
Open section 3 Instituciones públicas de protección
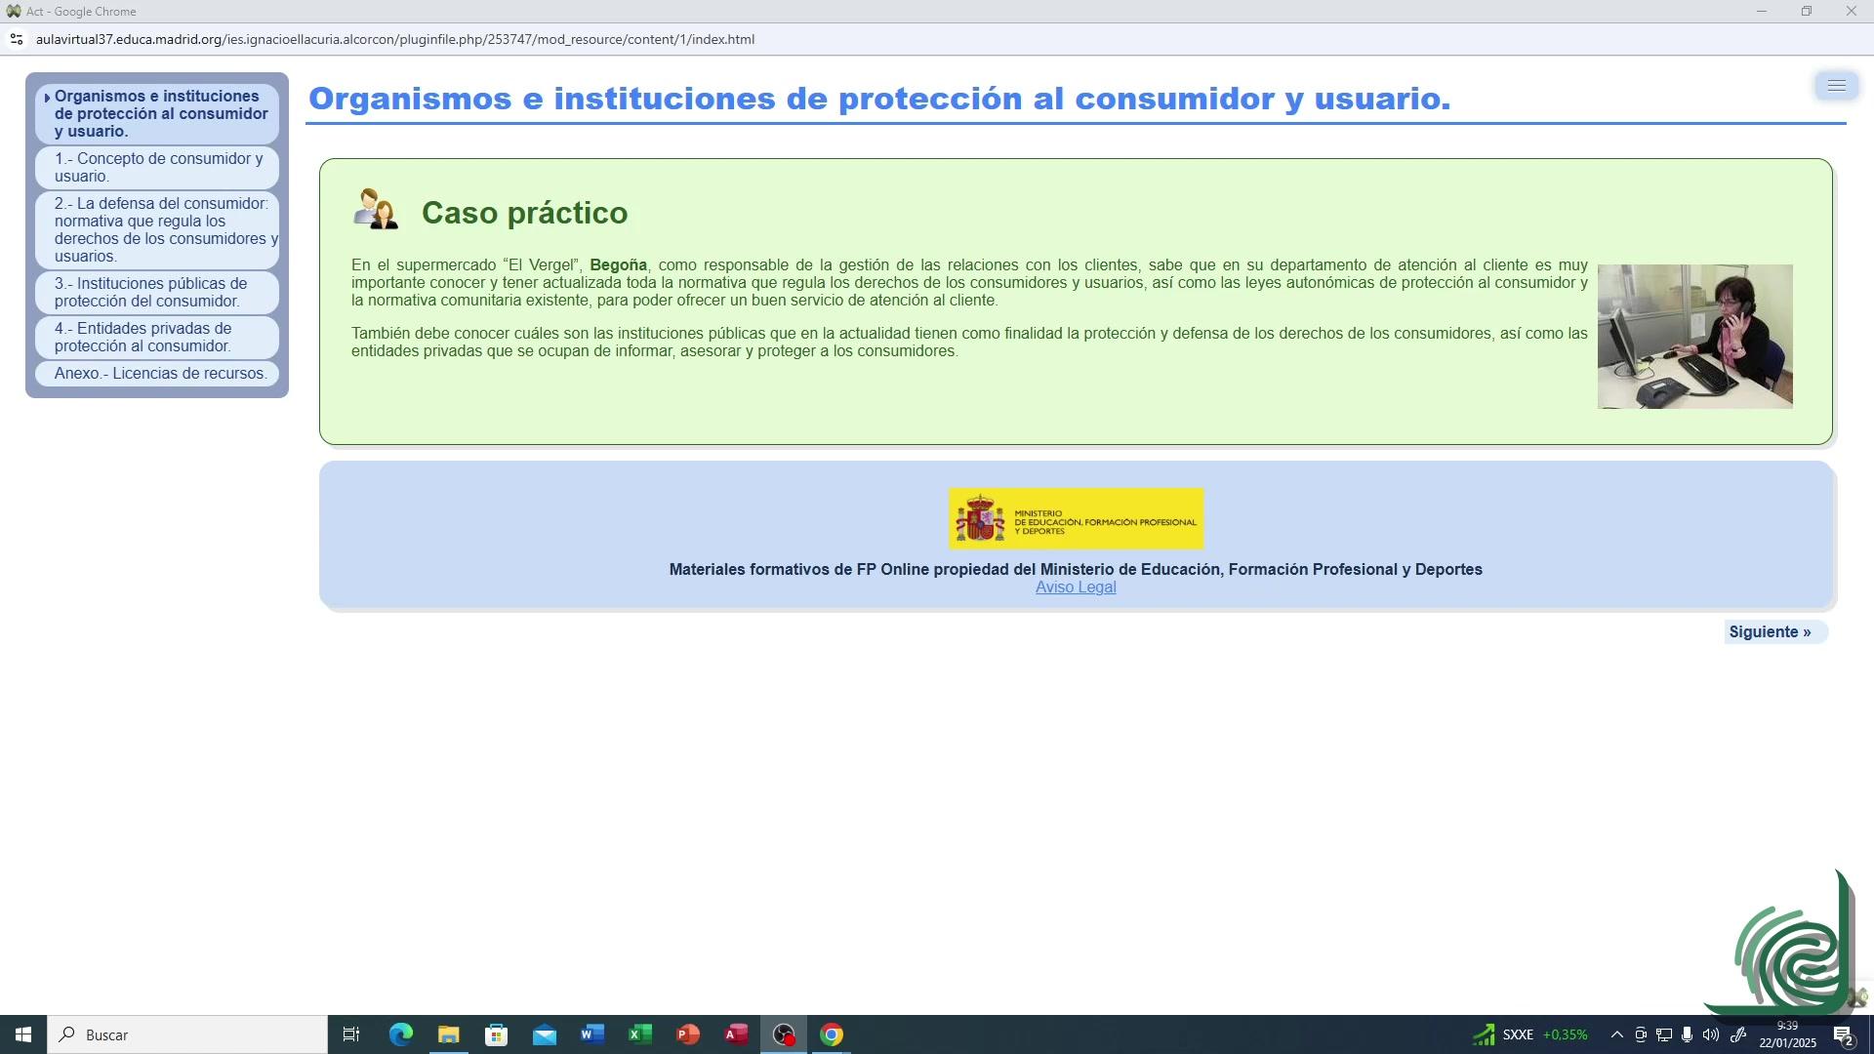point(150,292)
